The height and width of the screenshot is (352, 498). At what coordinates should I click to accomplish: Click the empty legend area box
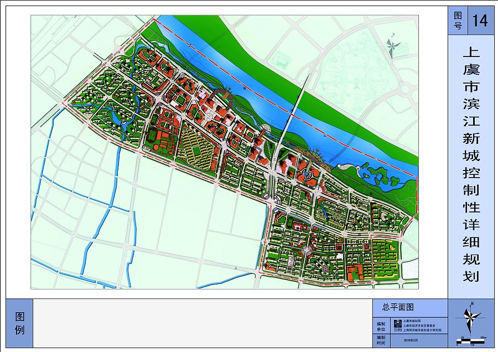[x=202, y=323]
